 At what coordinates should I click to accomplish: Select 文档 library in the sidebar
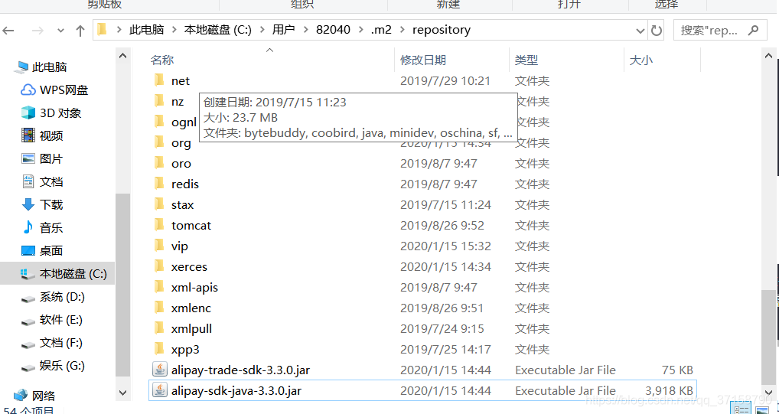click(x=42, y=181)
